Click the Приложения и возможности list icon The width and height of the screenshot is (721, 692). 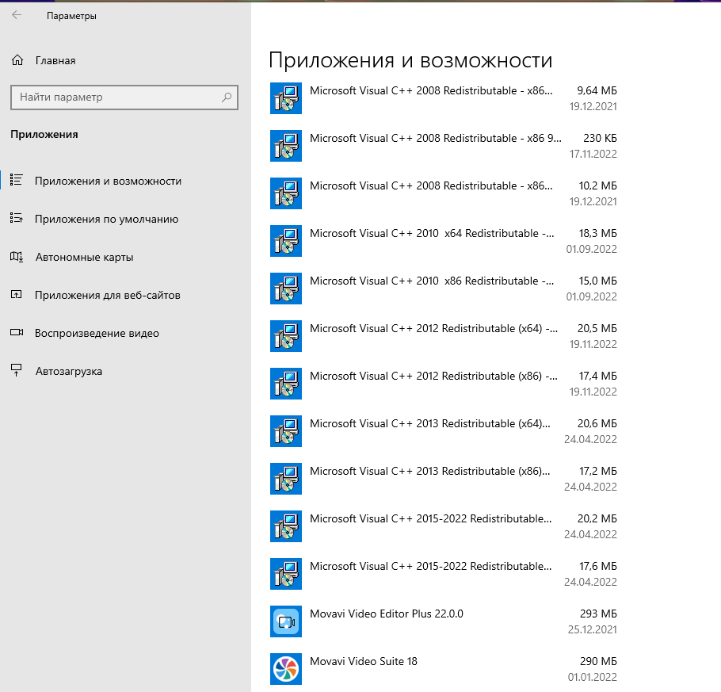17,180
